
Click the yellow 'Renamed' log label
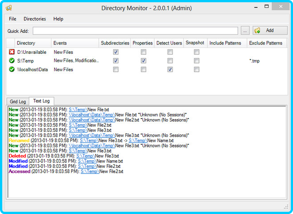coord(19,141)
